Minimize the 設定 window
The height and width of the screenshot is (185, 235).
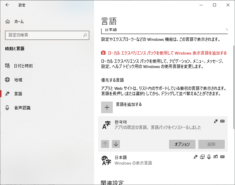[201, 5]
